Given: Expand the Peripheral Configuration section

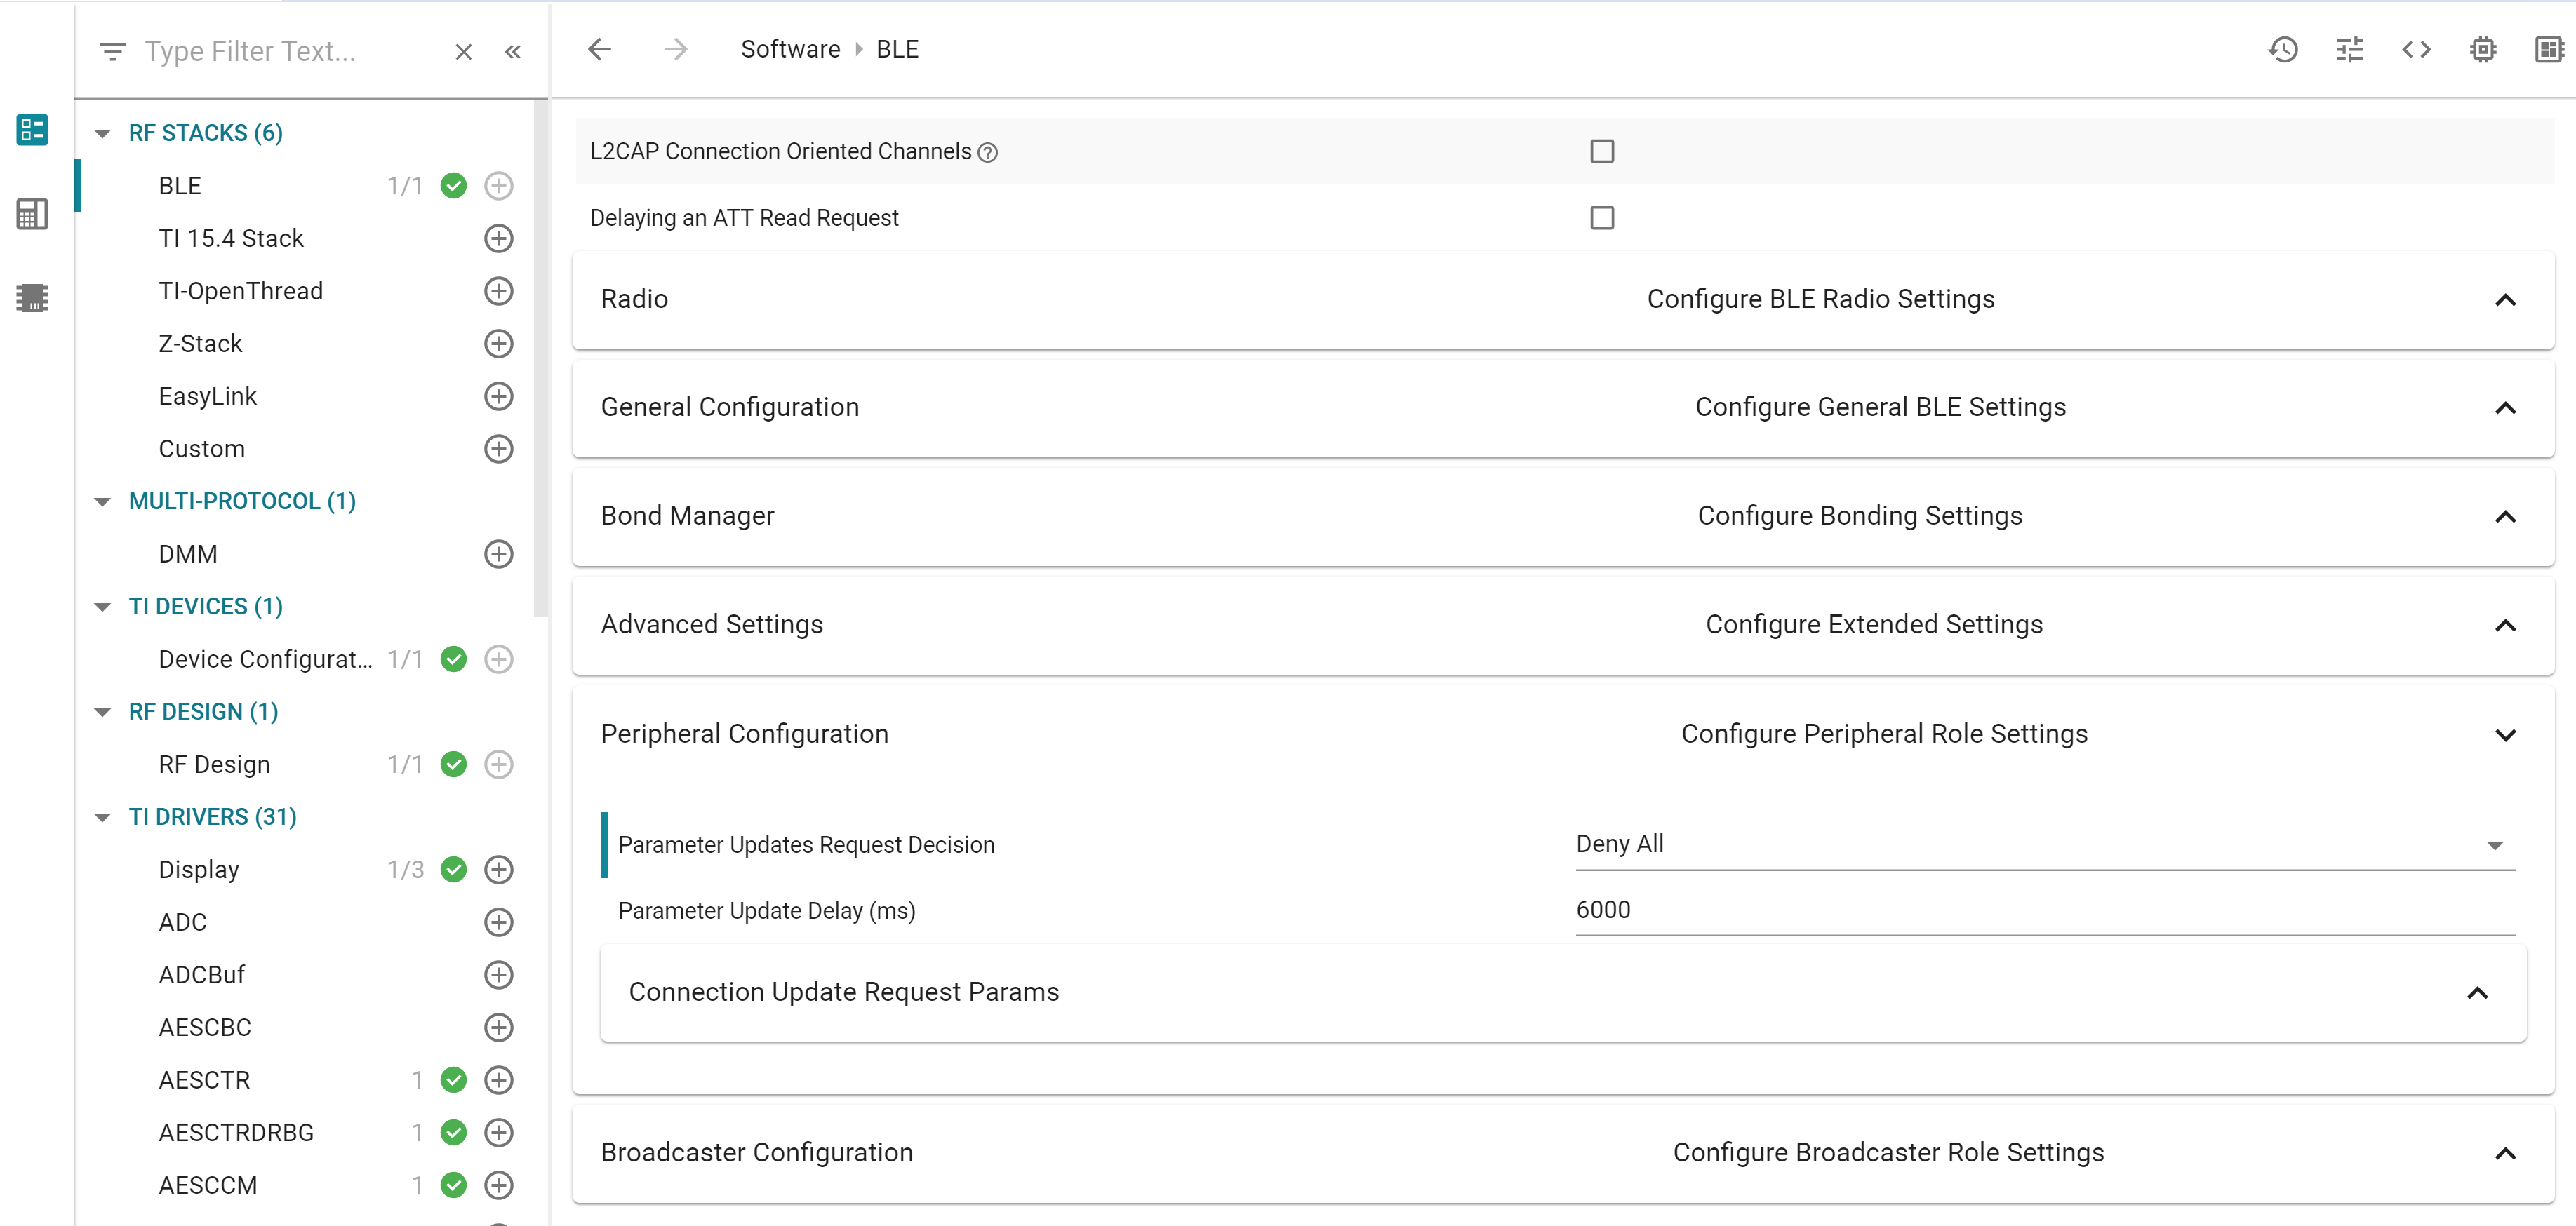Looking at the screenshot, I should click(2506, 734).
